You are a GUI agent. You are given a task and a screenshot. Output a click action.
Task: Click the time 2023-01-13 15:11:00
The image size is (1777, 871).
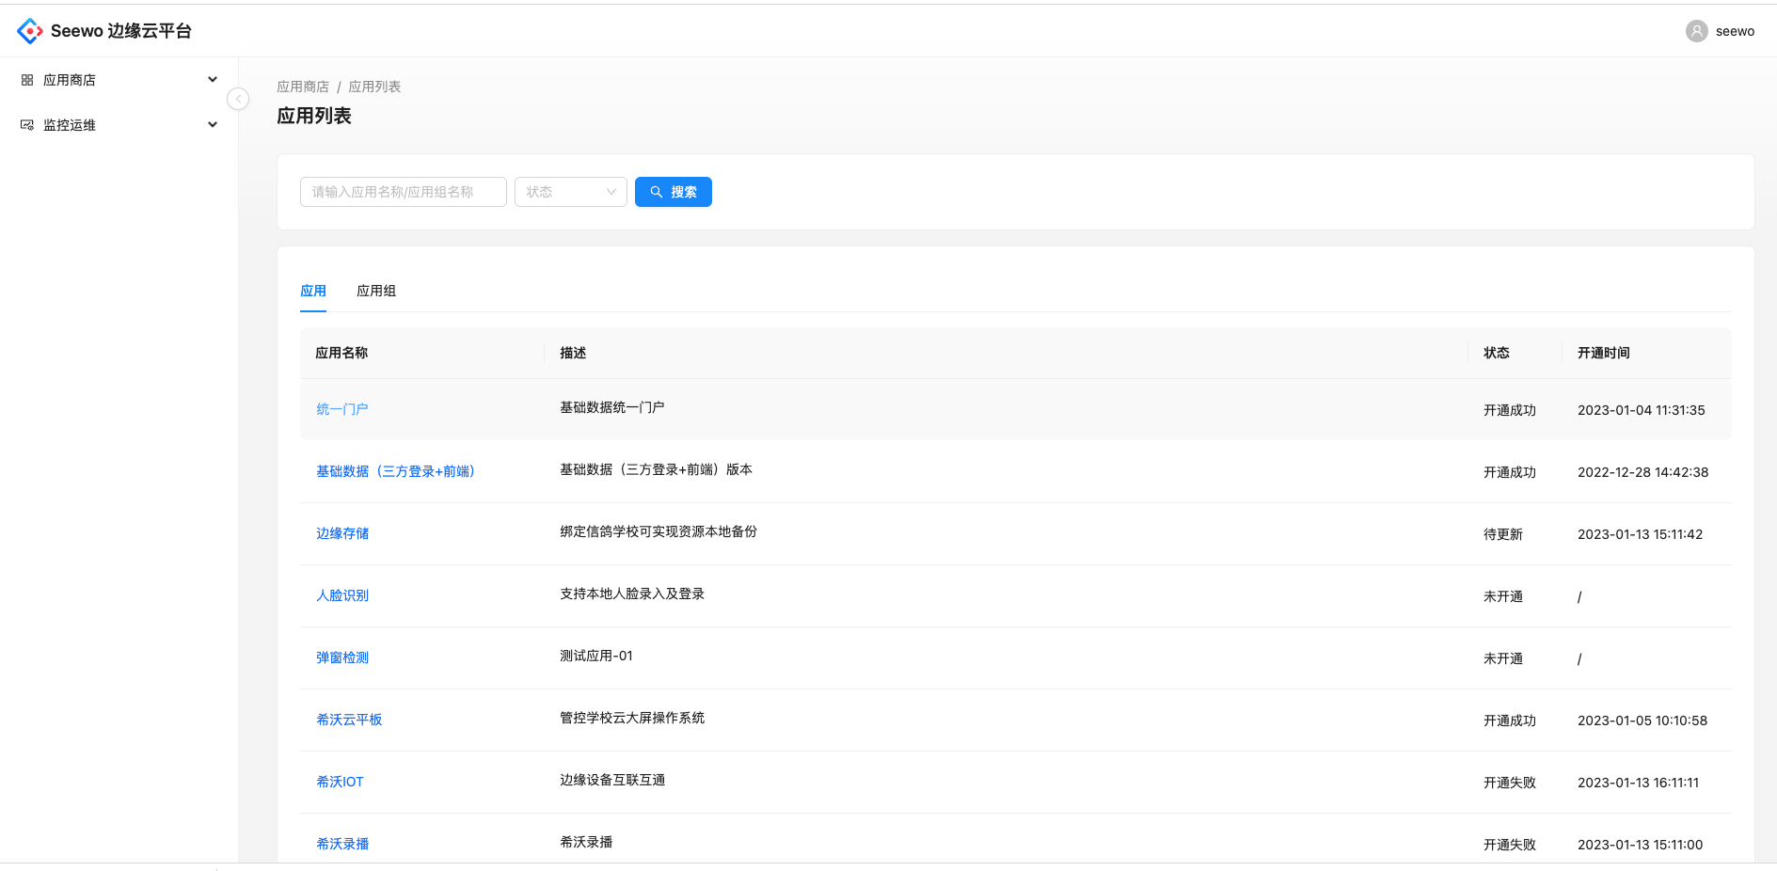[x=1641, y=845]
